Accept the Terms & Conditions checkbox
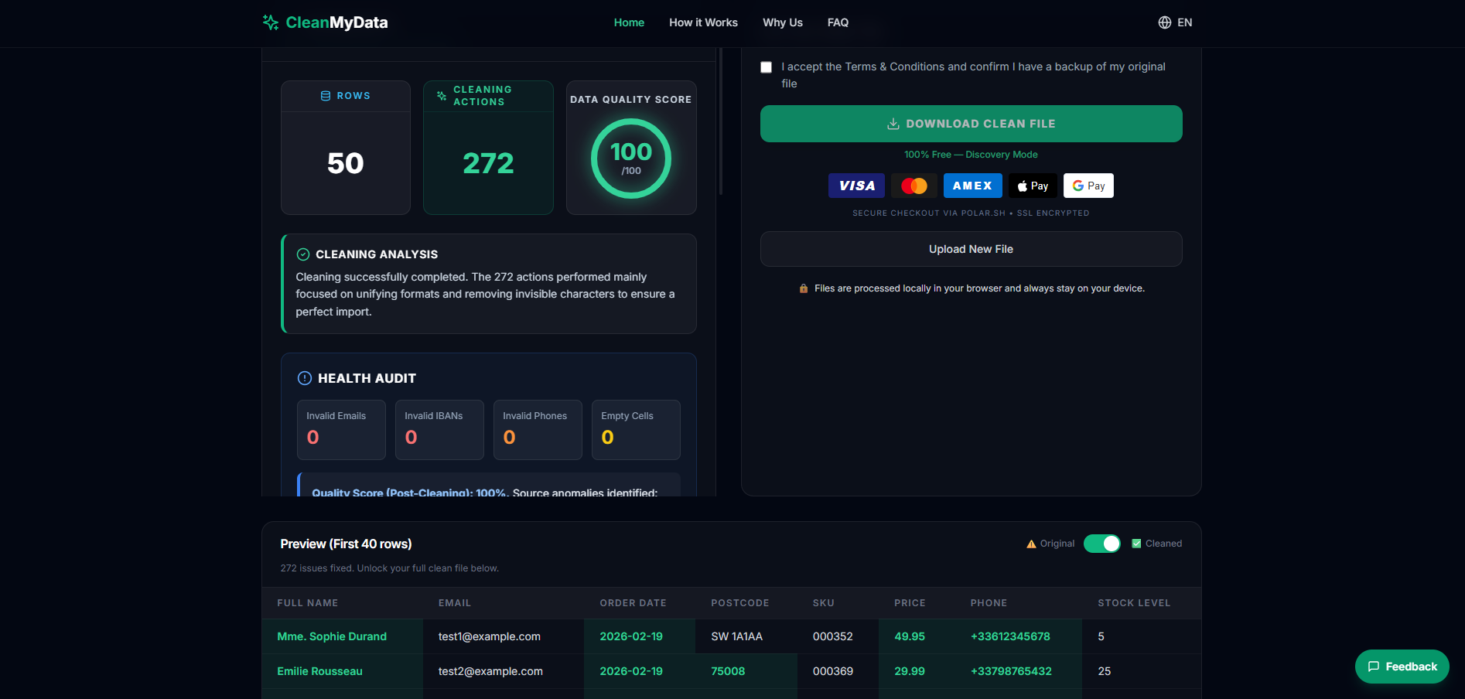The height and width of the screenshot is (699, 1465). coord(766,67)
